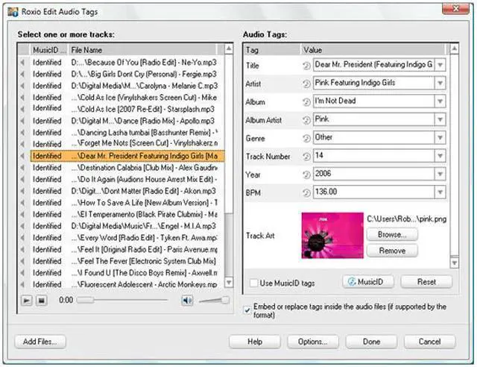
Task: Click the Browse button for track art
Action: 392,234
